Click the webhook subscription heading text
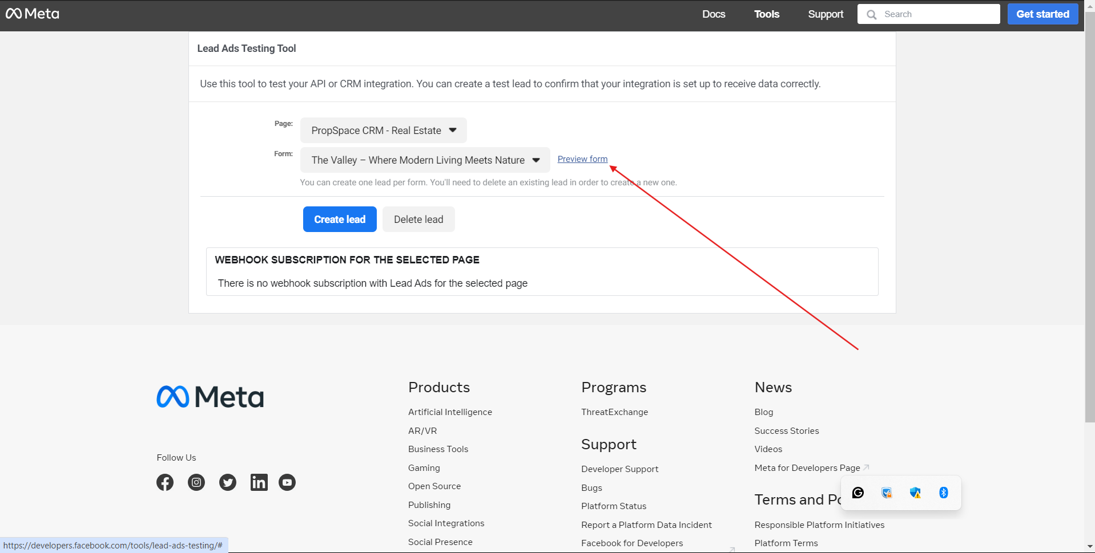Viewport: 1095px width, 553px height. coord(347,260)
